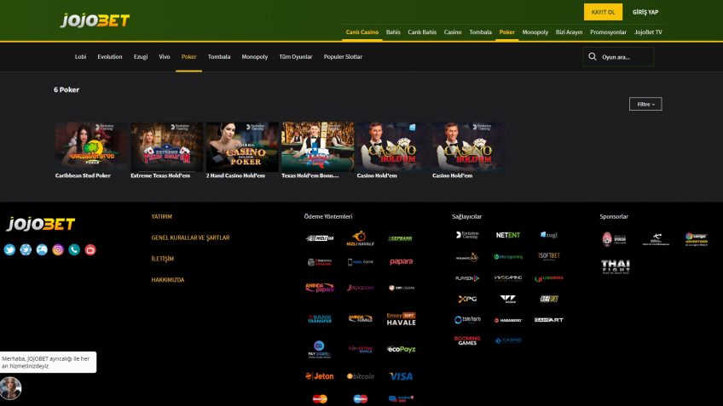723x406 pixels.
Task: Click the Oyun ara search field
Action: pyautogui.click(x=618, y=57)
